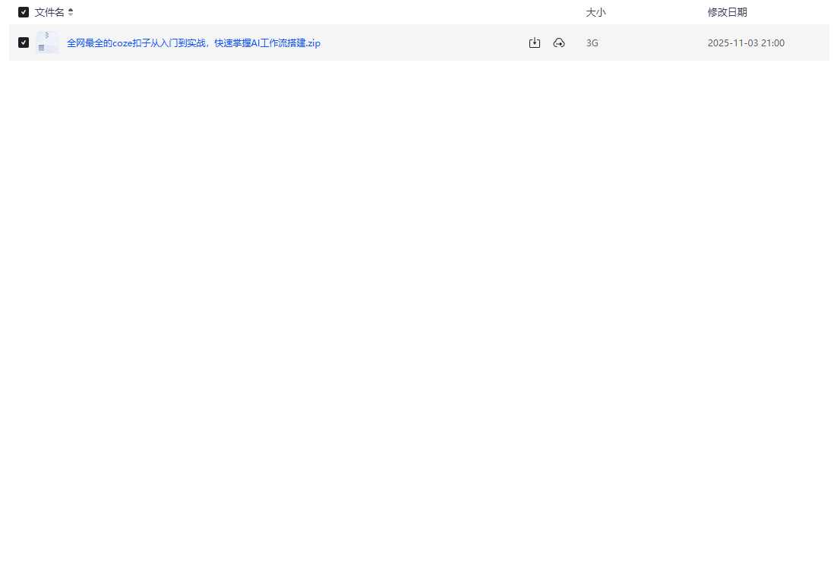837x570 pixels.
Task: Click the zip archive file-type icon
Action: [47, 43]
